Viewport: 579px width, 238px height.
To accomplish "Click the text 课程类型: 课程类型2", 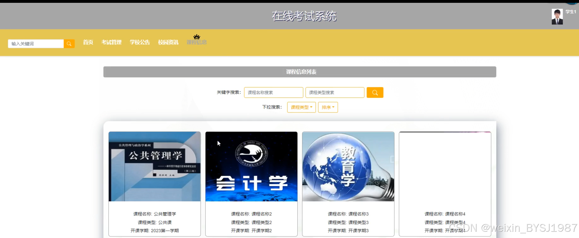I will point(251,222).
